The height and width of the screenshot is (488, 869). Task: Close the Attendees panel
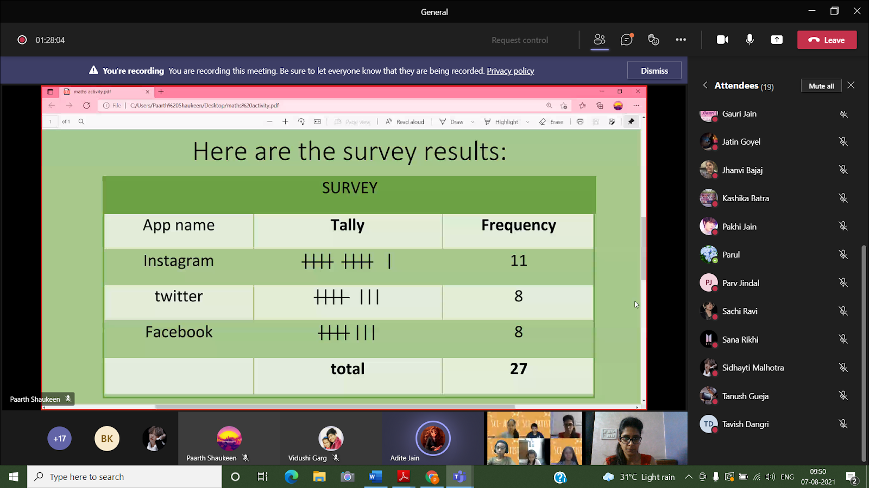tap(851, 85)
